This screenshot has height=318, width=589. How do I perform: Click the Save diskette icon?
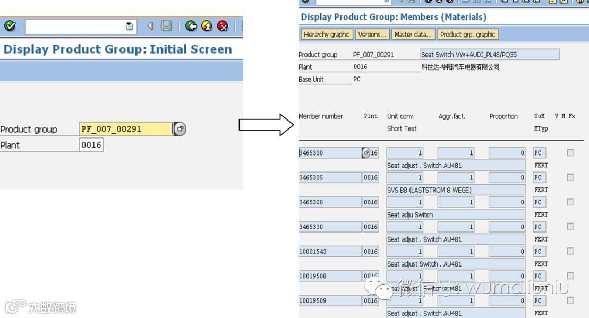point(166,26)
